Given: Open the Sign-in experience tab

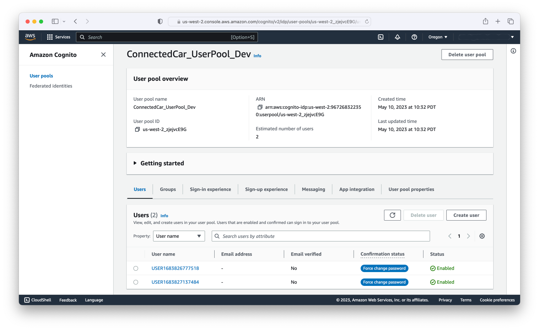Looking at the screenshot, I should [211, 189].
